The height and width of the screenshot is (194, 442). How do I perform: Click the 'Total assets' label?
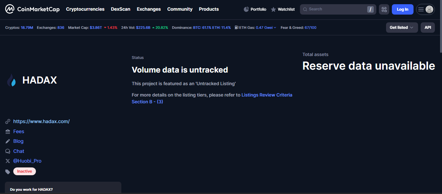tap(315, 54)
